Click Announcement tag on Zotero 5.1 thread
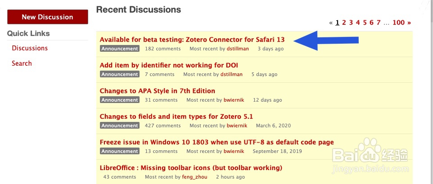 coord(120,126)
